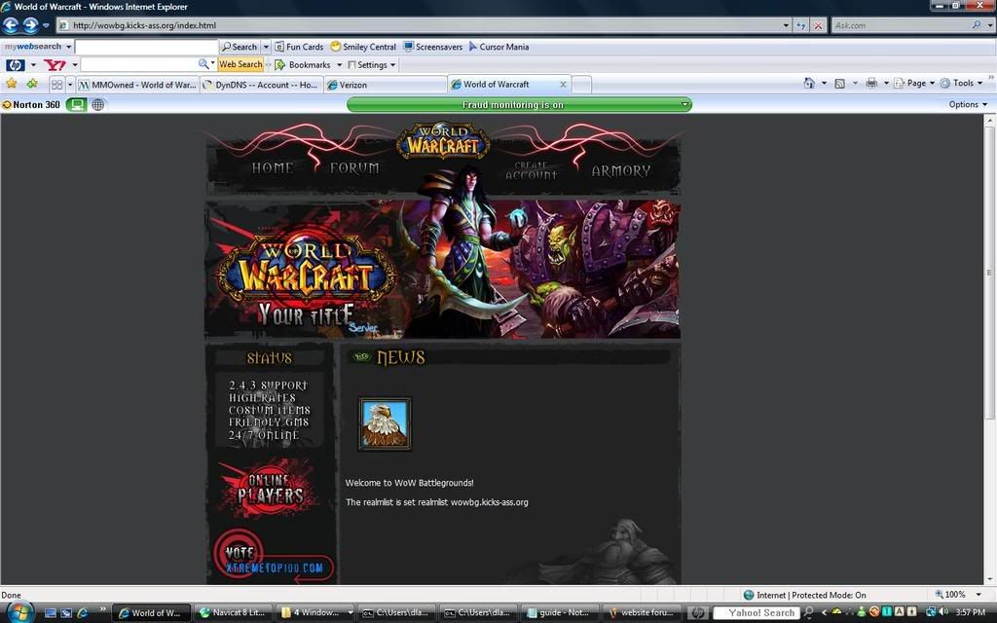Screen dimensions: 997x623
Task: Click the mywebsearch text input field
Action: point(146,47)
